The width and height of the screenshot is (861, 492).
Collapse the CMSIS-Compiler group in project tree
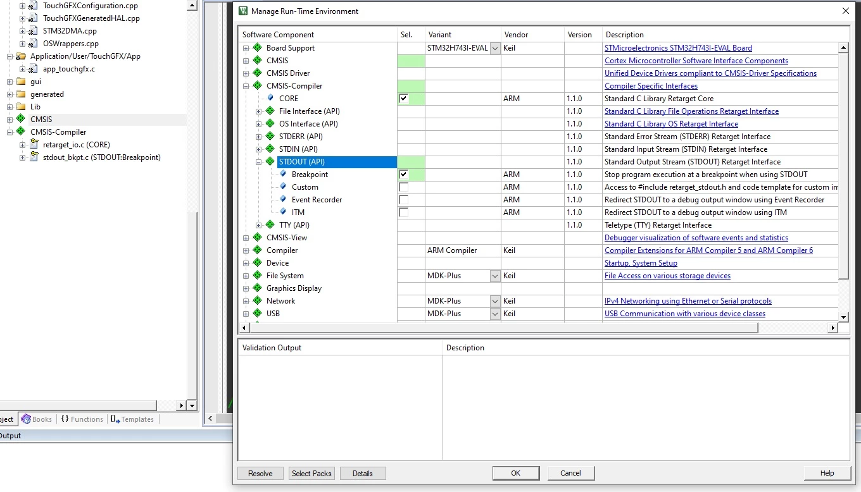pos(9,132)
